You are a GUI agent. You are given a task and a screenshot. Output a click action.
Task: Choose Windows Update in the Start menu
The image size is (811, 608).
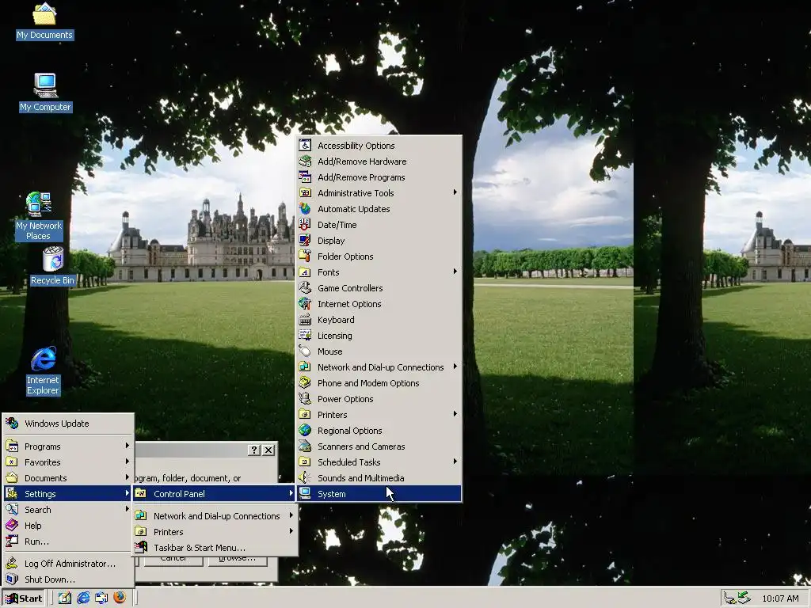[68, 424]
